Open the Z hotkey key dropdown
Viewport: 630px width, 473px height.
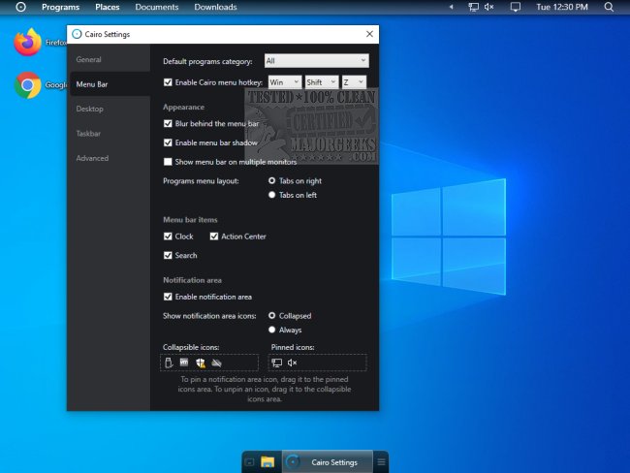click(x=353, y=82)
